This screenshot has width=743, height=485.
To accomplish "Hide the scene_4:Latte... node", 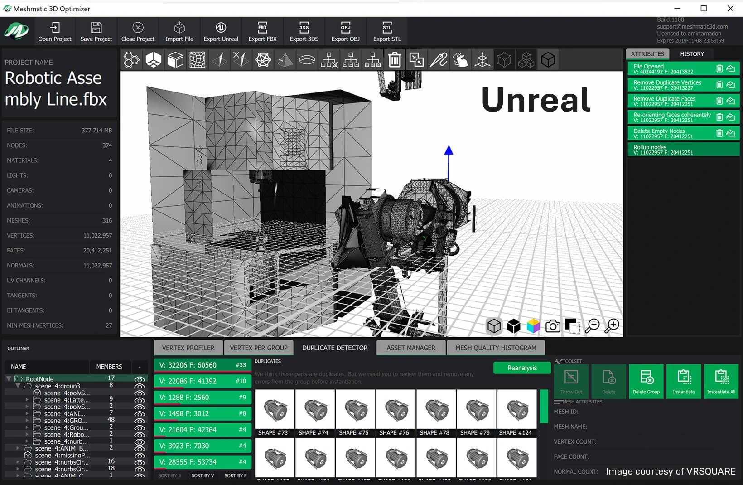I will coord(140,400).
